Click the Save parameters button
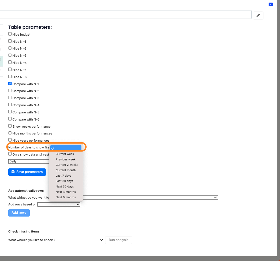Viewport: 280px width, 261px height. point(27,172)
